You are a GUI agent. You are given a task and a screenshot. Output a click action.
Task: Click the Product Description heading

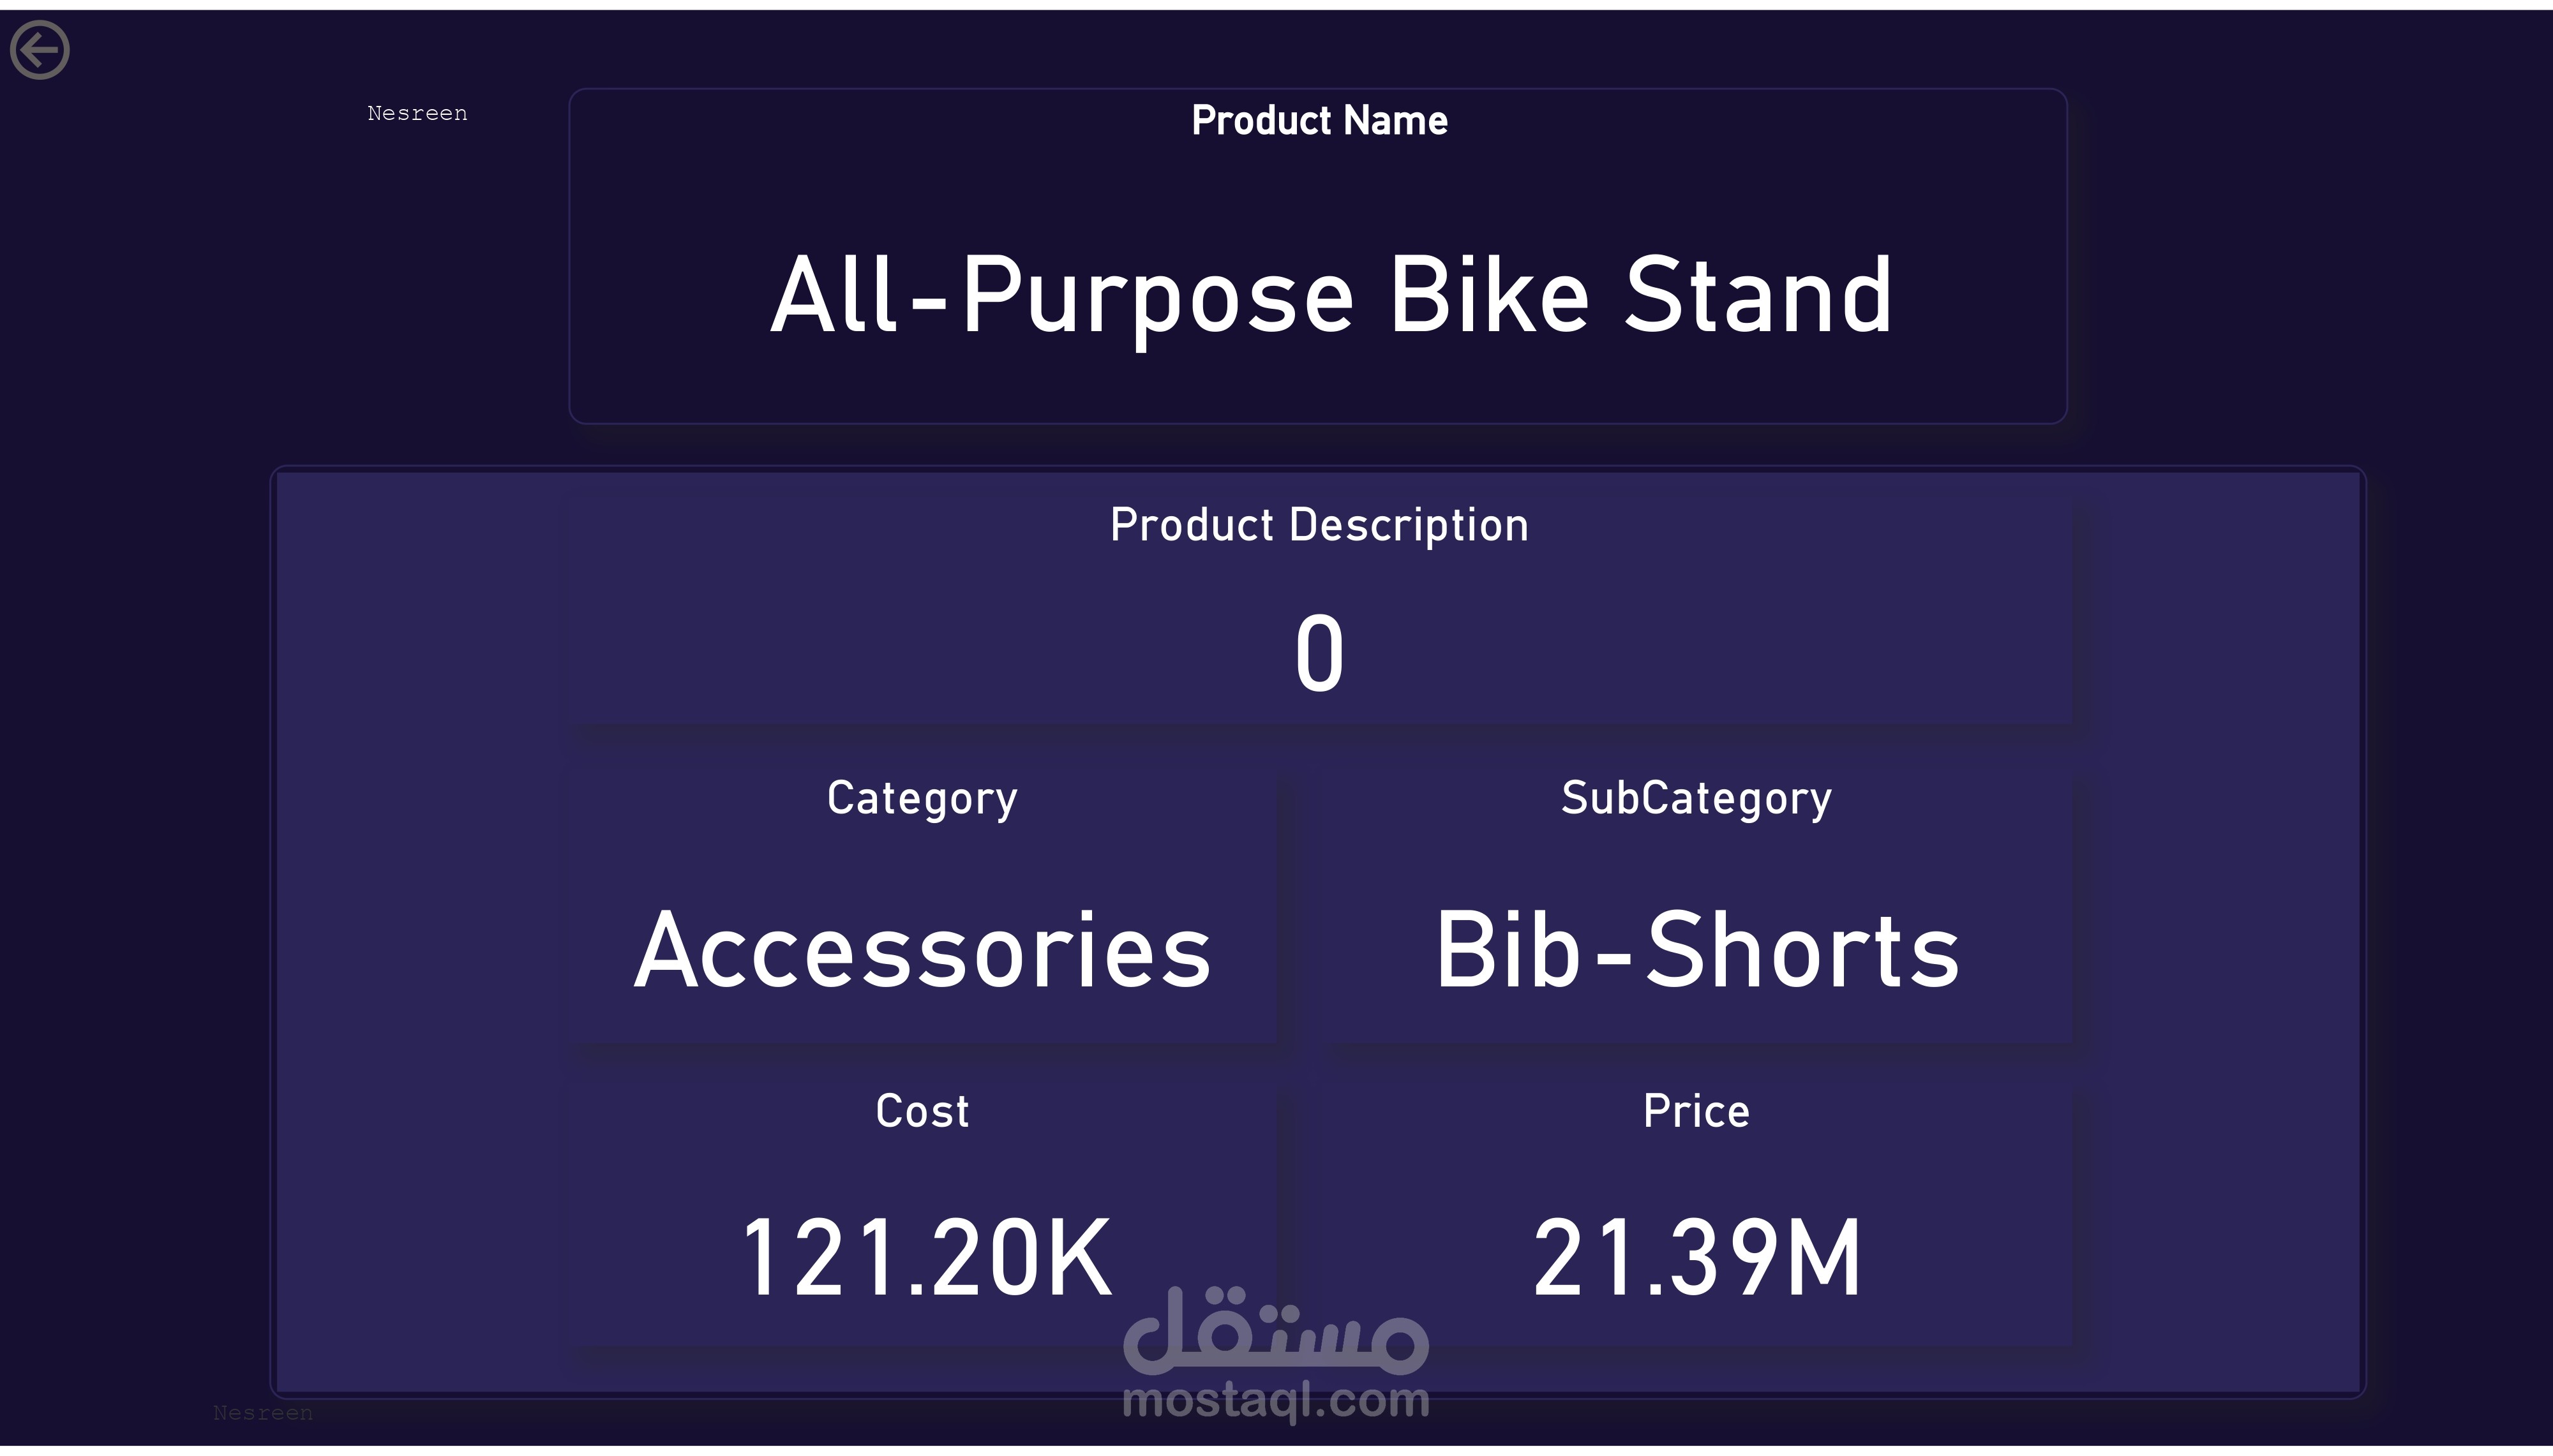(x=1319, y=525)
